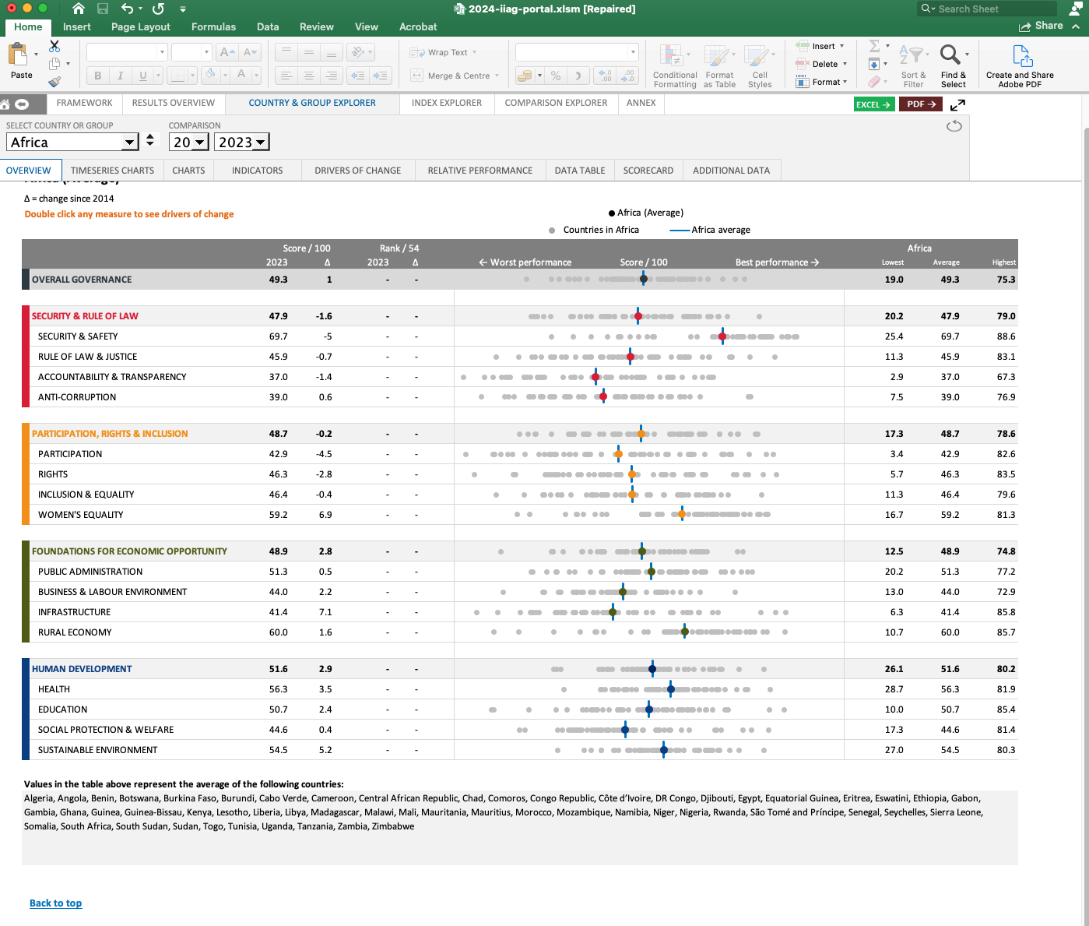1089x926 pixels.
Task: Click the PDF export button
Action: [x=921, y=104]
